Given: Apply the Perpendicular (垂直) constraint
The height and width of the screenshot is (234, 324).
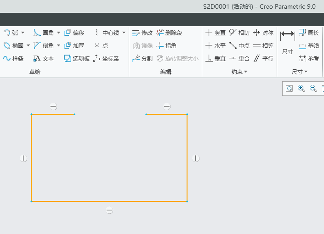Looking at the screenshot, I should pos(216,59).
